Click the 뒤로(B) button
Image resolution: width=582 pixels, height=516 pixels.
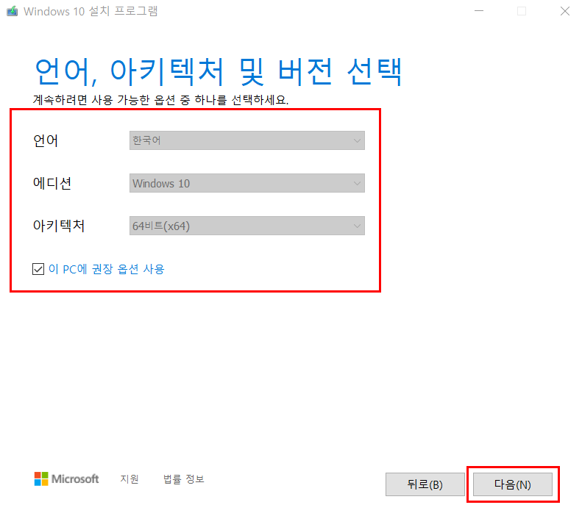click(x=425, y=484)
